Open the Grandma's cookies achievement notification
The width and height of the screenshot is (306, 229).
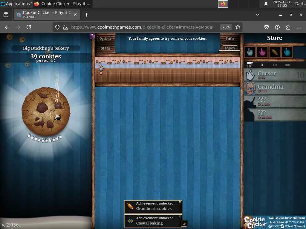153,207
